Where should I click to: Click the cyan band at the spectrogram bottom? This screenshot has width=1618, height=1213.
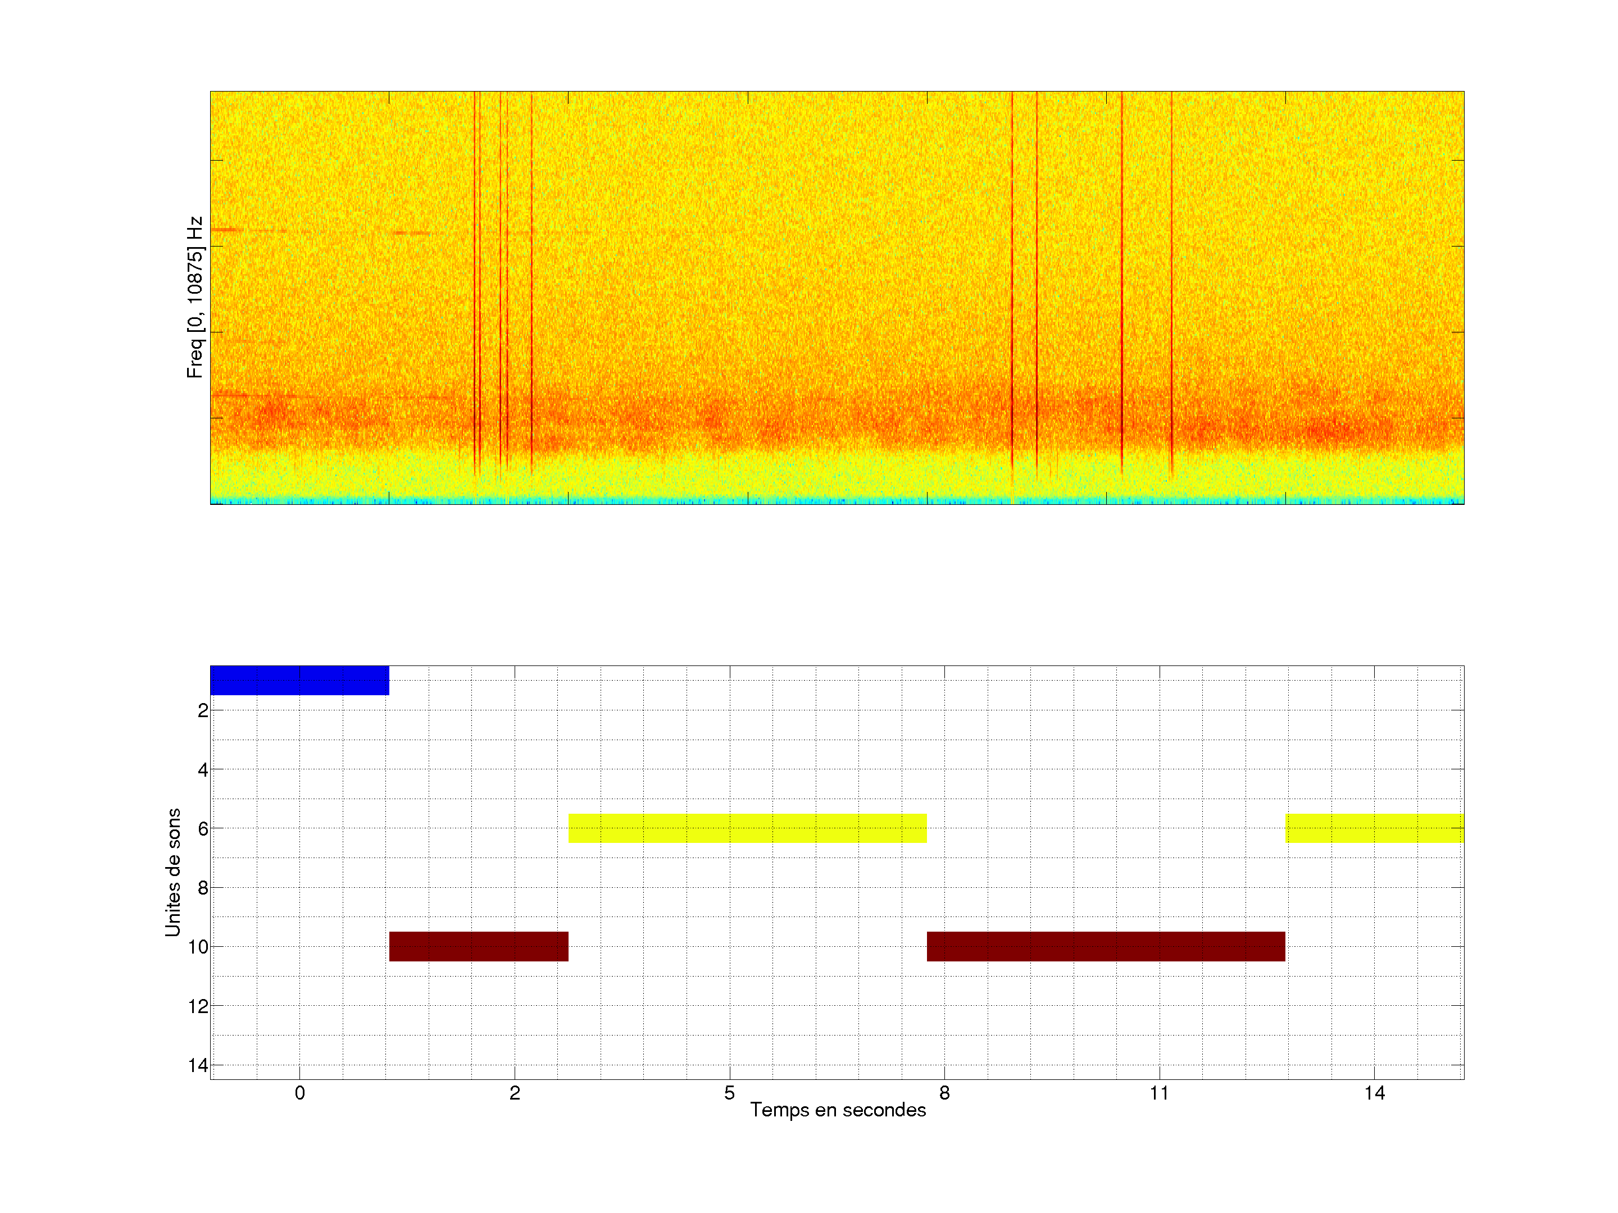coord(837,501)
